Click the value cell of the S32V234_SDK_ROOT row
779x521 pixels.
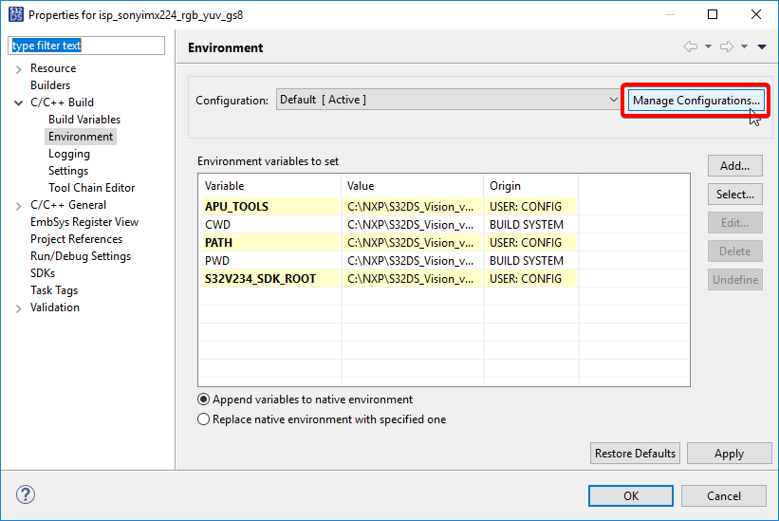tap(410, 279)
